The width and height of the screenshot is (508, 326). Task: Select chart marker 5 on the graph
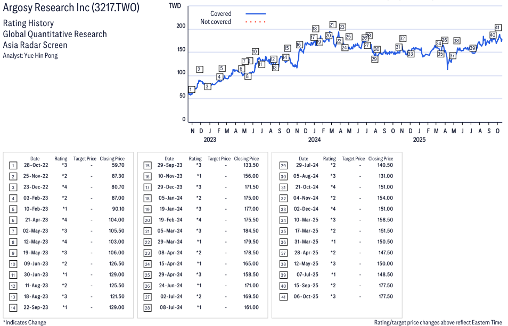click(222, 68)
